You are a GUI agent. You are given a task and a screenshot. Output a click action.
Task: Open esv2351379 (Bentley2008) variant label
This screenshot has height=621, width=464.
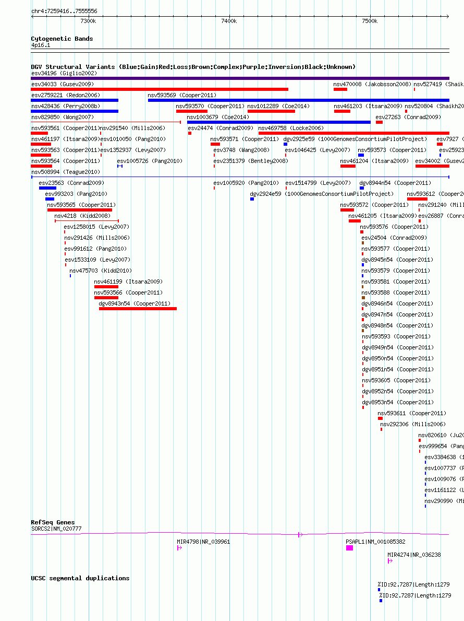[x=251, y=161]
